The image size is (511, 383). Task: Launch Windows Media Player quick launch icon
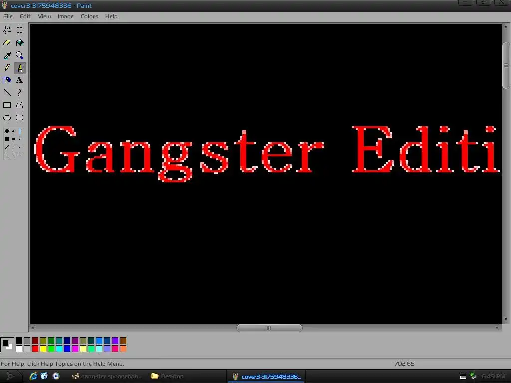coord(56,376)
